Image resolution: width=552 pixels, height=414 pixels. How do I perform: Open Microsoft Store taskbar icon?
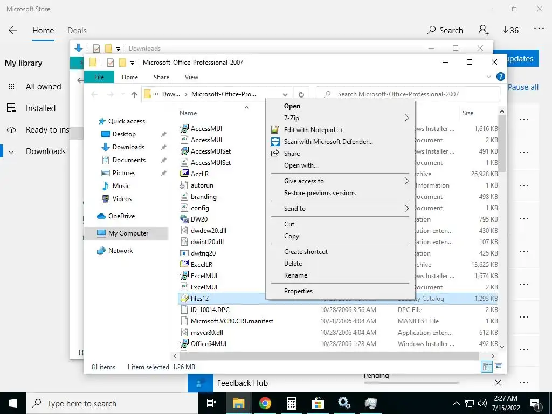(317, 403)
